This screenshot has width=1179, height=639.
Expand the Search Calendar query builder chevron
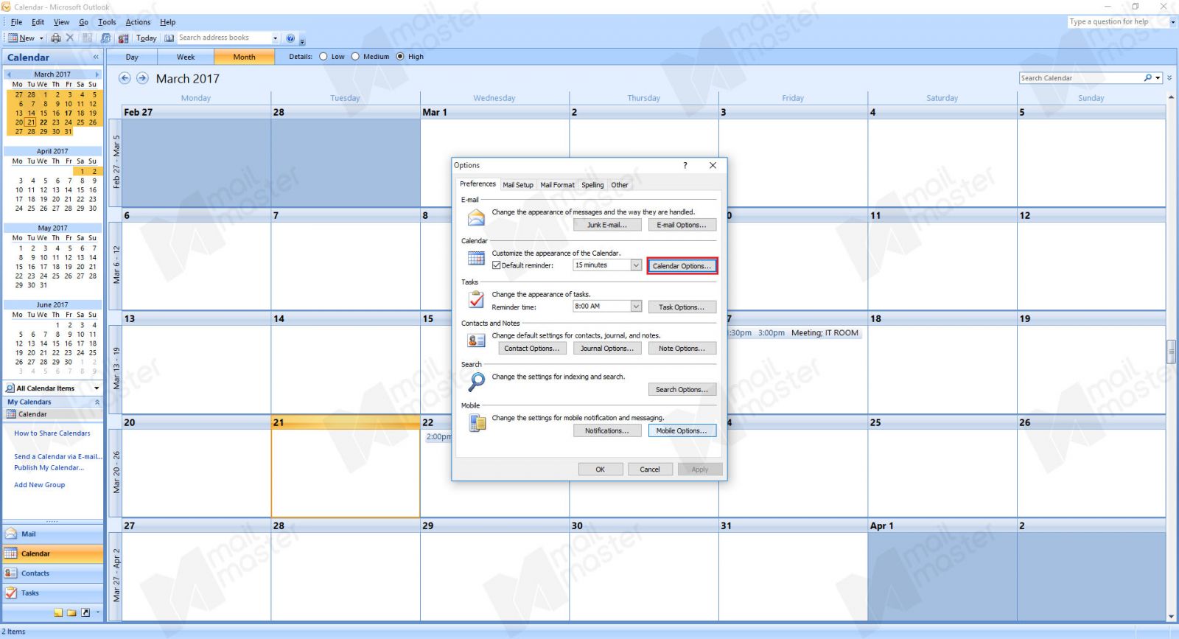click(1169, 78)
